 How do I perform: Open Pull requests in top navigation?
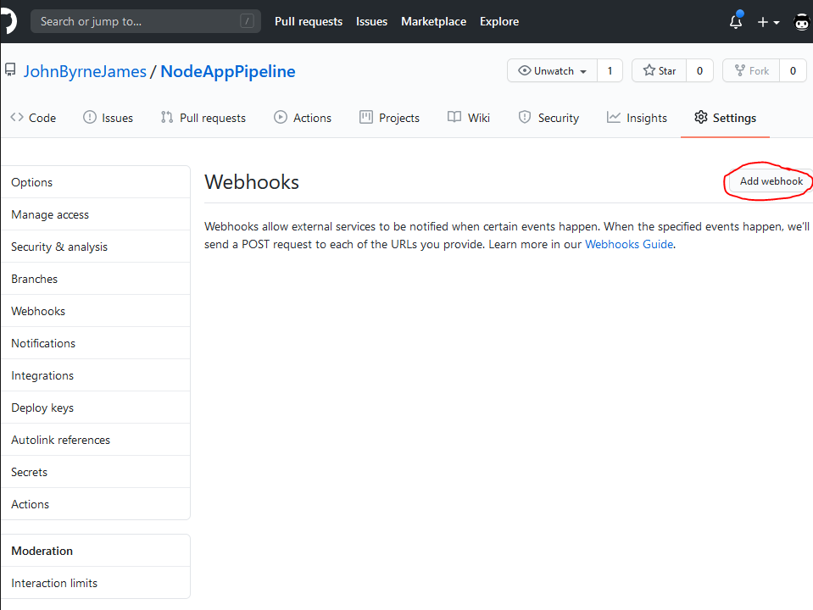[x=309, y=21]
